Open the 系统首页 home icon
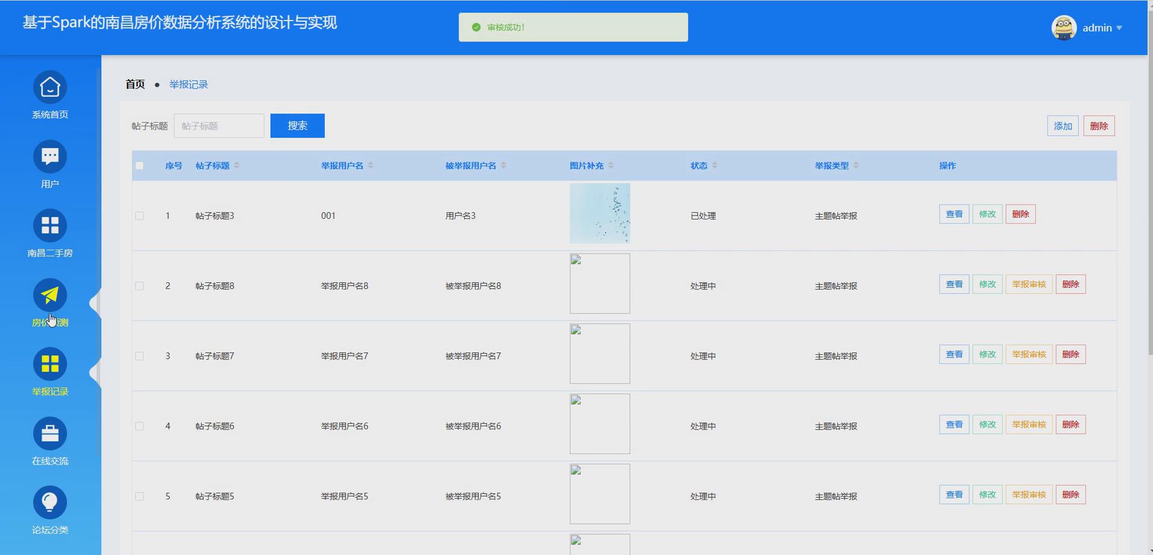 [x=50, y=87]
